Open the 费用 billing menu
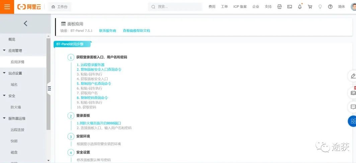356x163 pixels. [212, 7]
